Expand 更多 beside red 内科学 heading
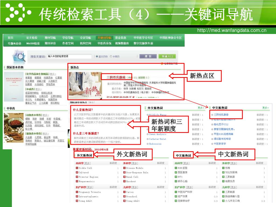Viewport: 276px width, 207px height. coord(87,163)
